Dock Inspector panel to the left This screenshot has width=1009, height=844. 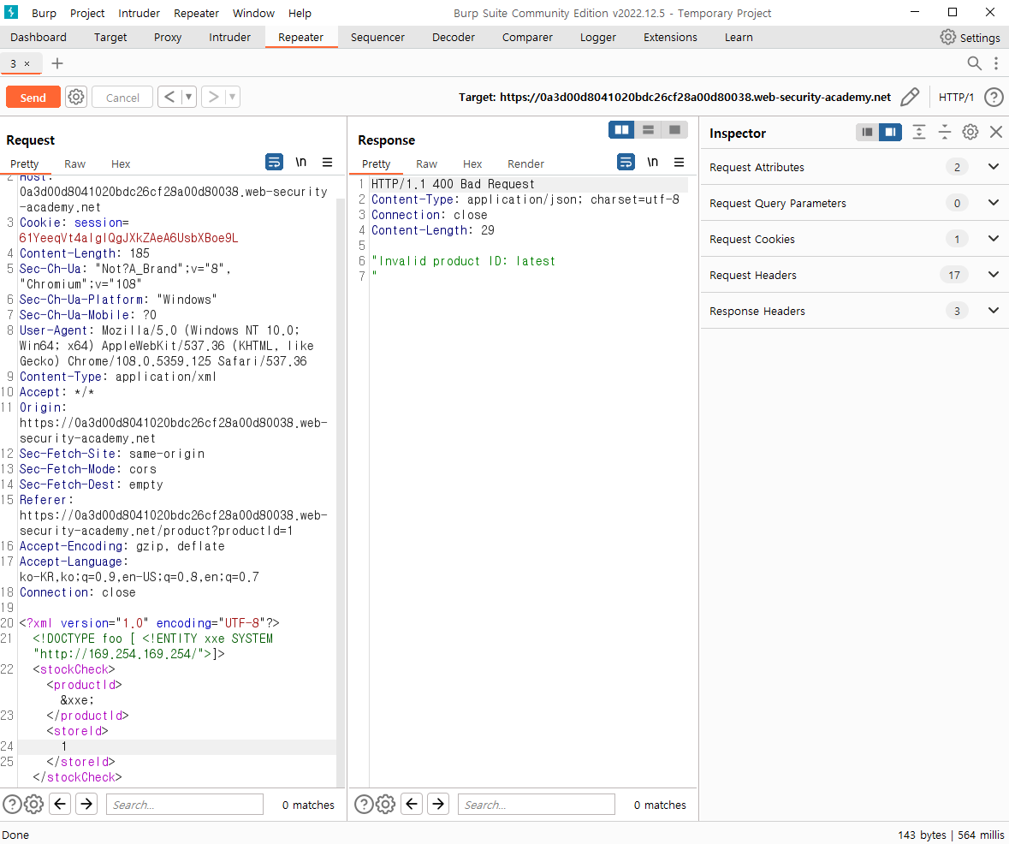(x=868, y=132)
